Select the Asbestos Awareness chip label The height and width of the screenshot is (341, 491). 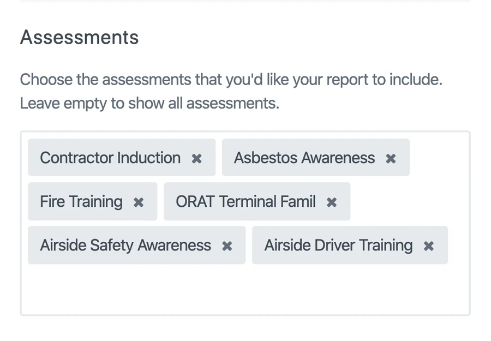tap(303, 158)
